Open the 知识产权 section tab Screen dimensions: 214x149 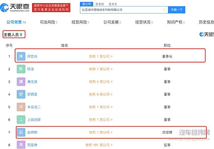176,22
